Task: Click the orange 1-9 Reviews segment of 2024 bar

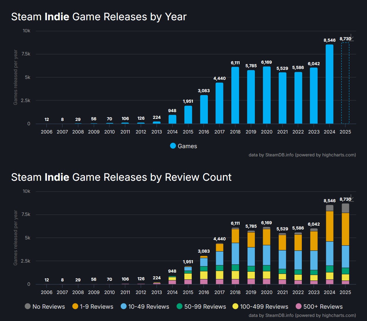Action: point(329,226)
